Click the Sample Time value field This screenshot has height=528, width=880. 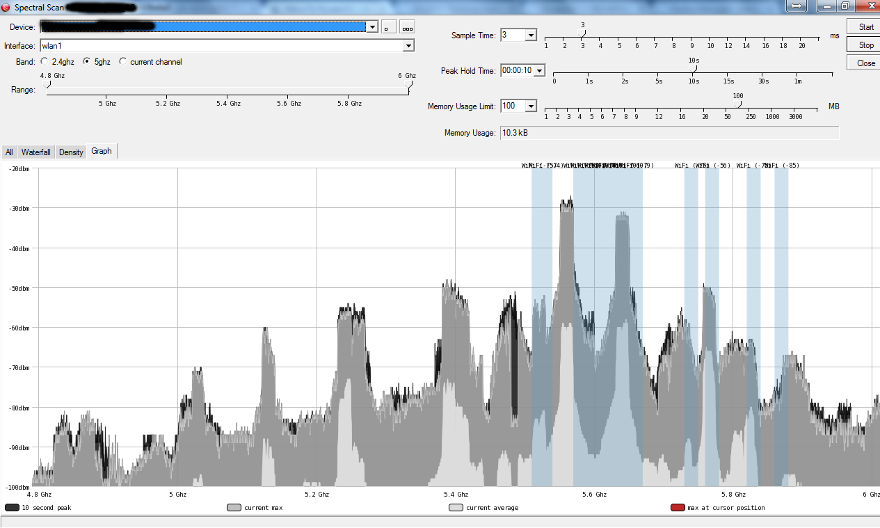[513, 35]
